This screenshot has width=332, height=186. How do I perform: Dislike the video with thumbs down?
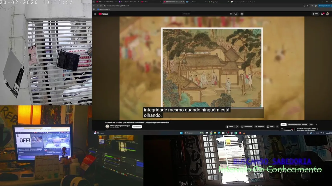(x=237, y=127)
